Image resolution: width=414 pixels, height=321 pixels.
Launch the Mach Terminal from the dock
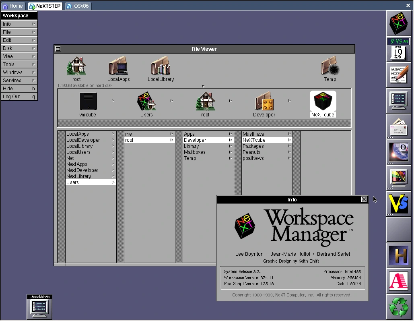coord(399,100)
